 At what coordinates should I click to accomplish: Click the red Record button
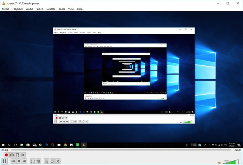point(6,155)
